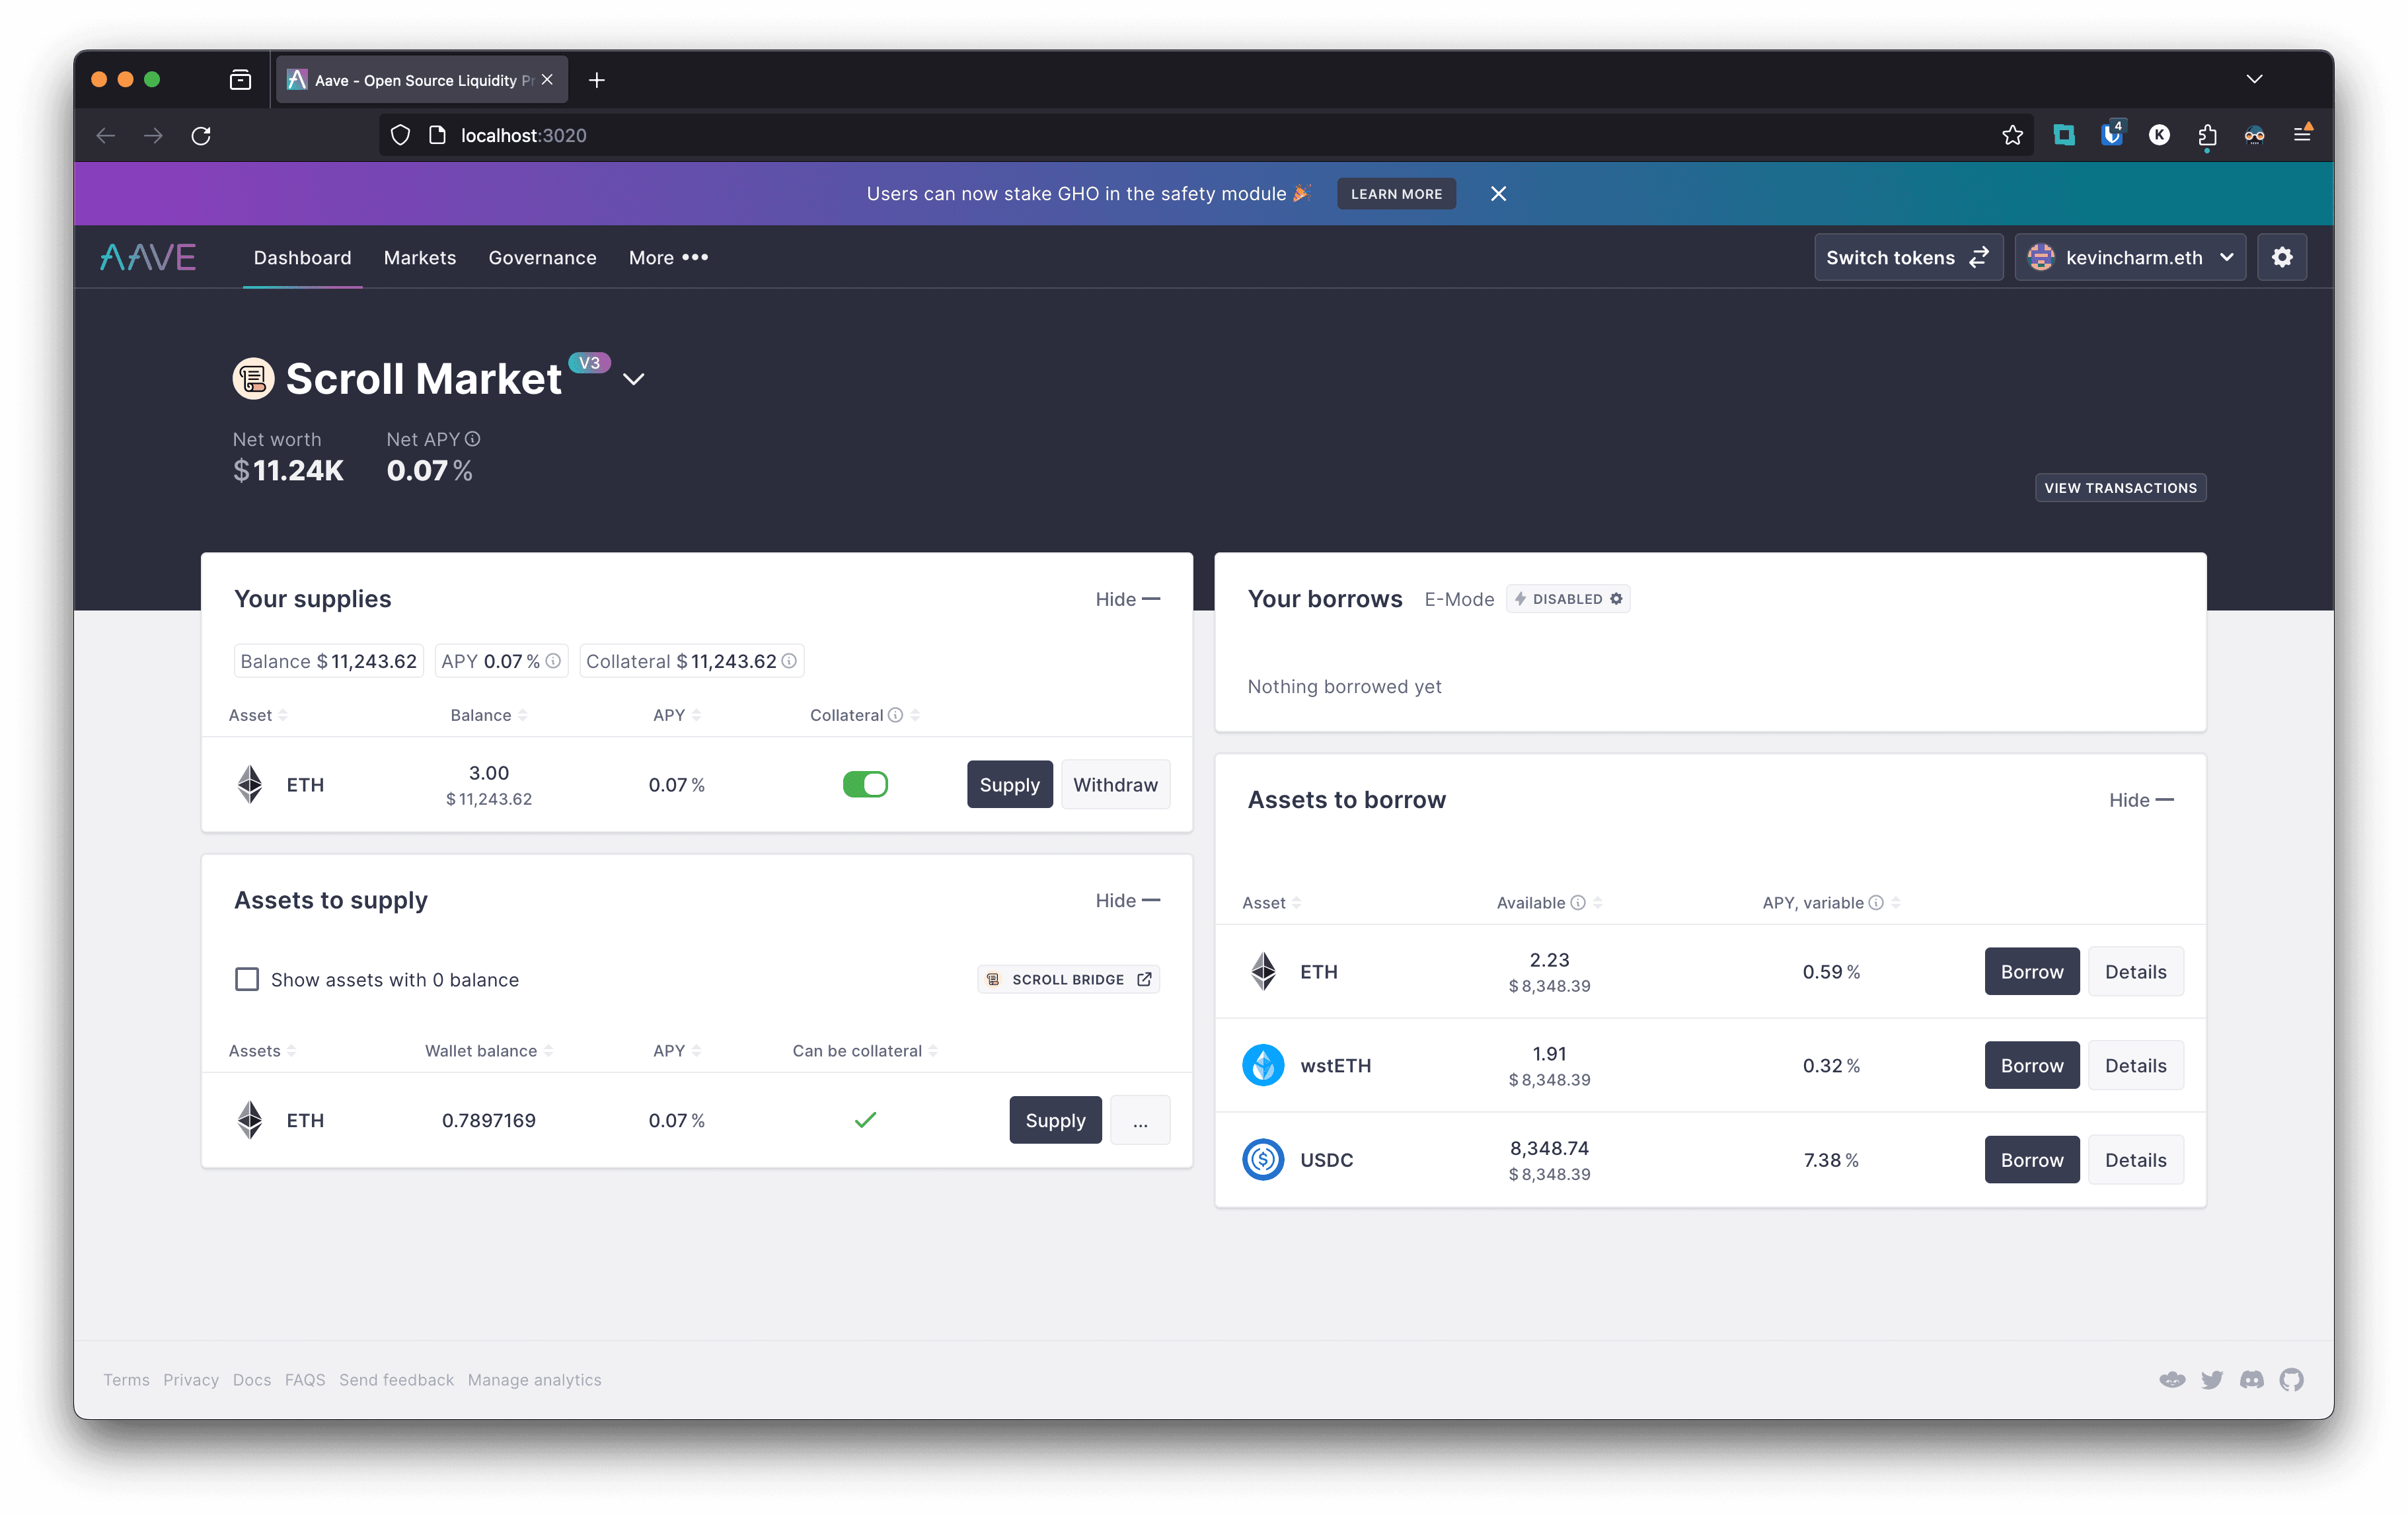Click the shield tracking protection icon
Image resolution: width=2408 pixels, height=1517 pixels.
400,135
